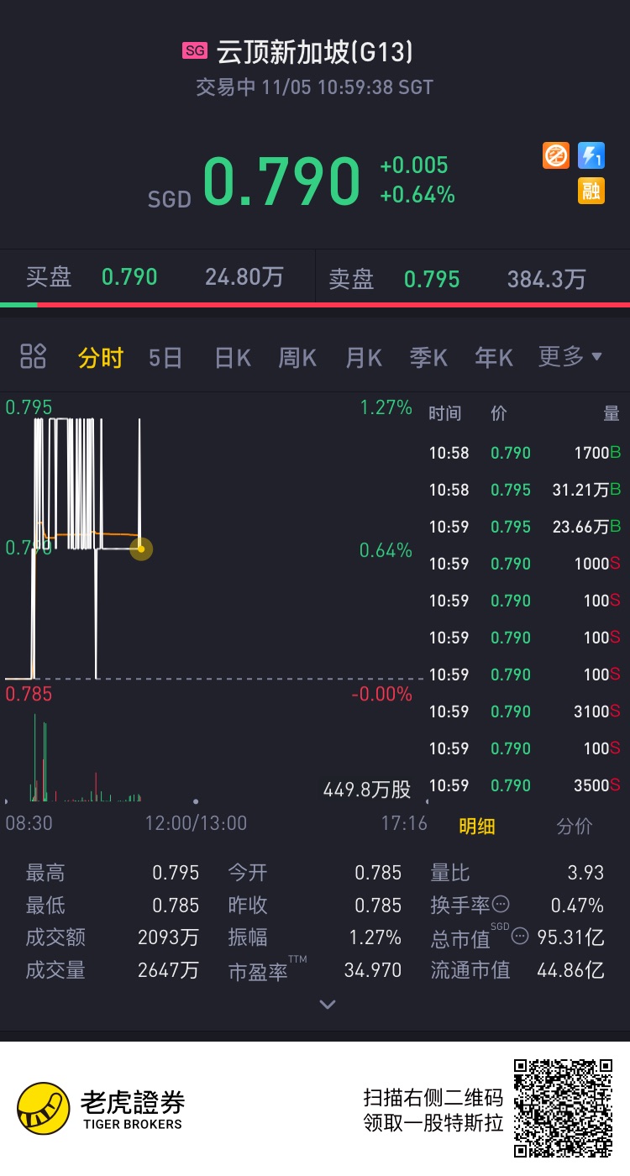
Task: Tap the yellow current-price marker on chart
Action: [x=141, y=549]
